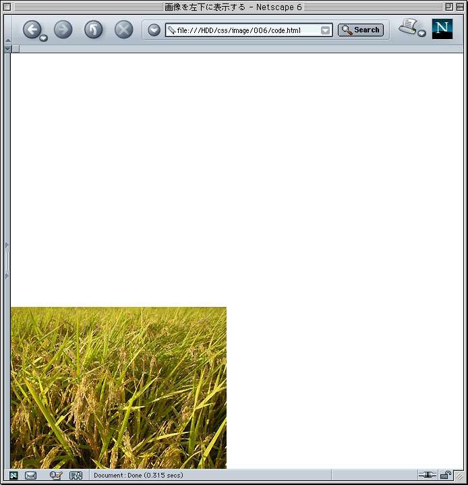Click the bookmark page icon in URL field
Viewport: 468px width, 485px height.
pos(171,30)
